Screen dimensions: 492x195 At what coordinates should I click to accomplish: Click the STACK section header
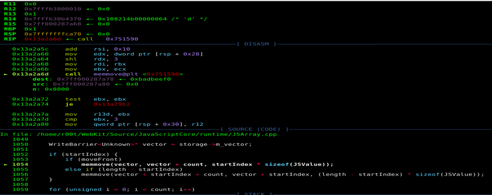tap(254, 194)
